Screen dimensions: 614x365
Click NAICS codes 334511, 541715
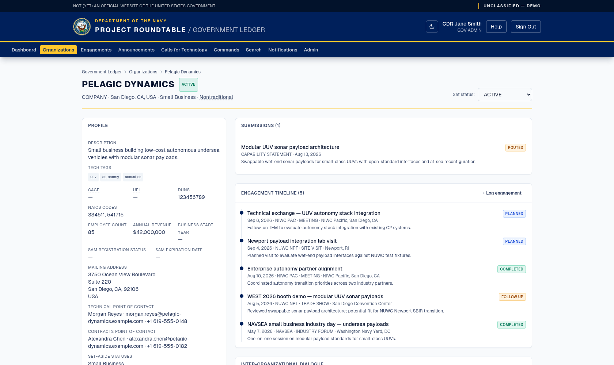(106, 215)
